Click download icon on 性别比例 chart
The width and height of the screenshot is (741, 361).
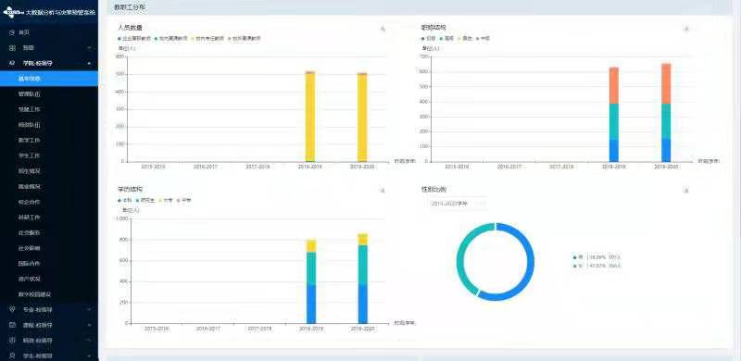686,190
